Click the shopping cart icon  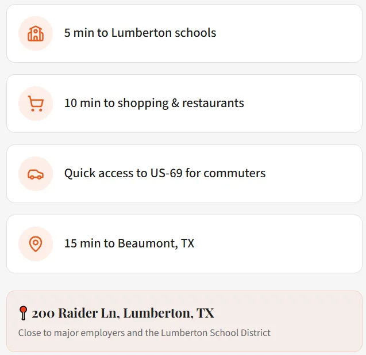(x=36, y=104)
